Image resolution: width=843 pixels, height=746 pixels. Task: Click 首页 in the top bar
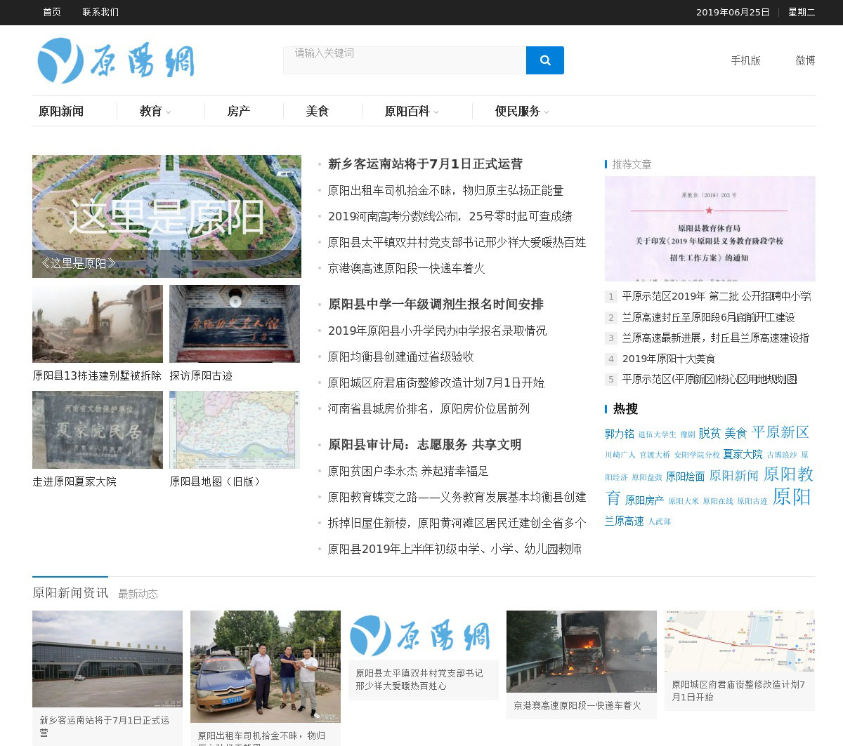52,12
